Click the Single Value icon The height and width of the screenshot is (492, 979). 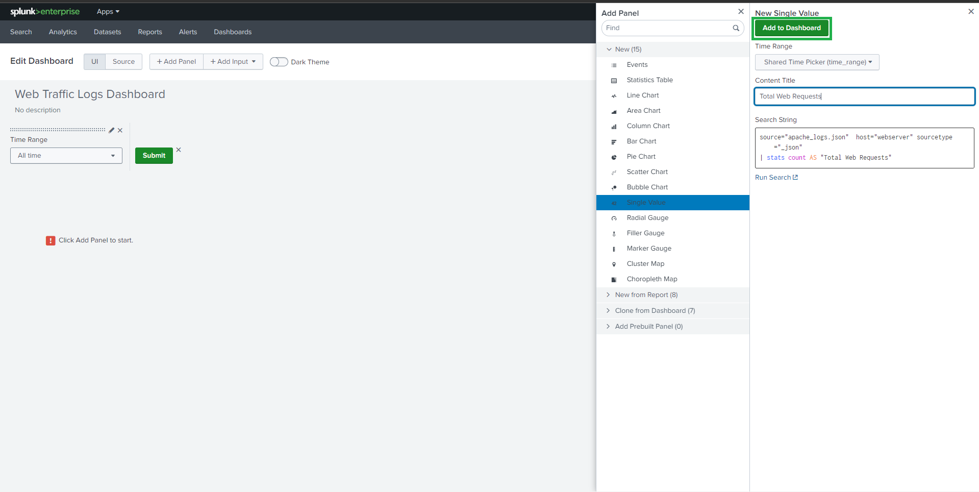tap(614, 203)
